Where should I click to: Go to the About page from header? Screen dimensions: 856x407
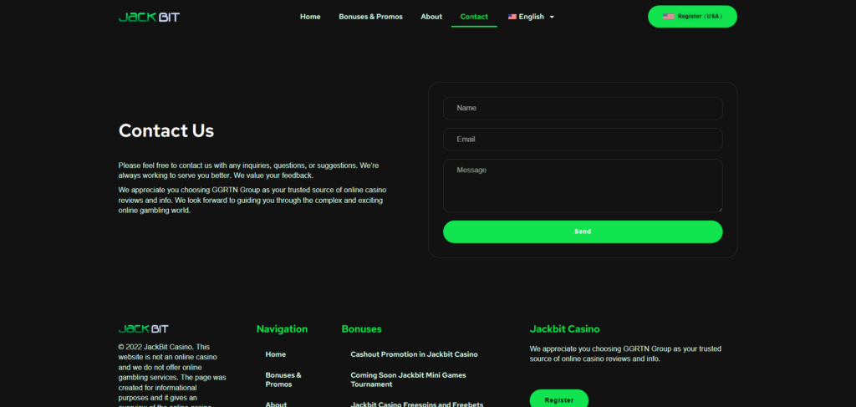coord(431,17)
